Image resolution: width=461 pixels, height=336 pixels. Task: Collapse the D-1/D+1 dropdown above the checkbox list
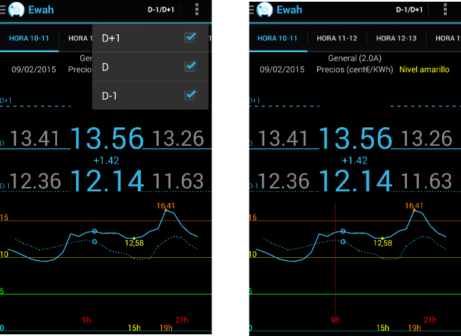coord(161,10)
